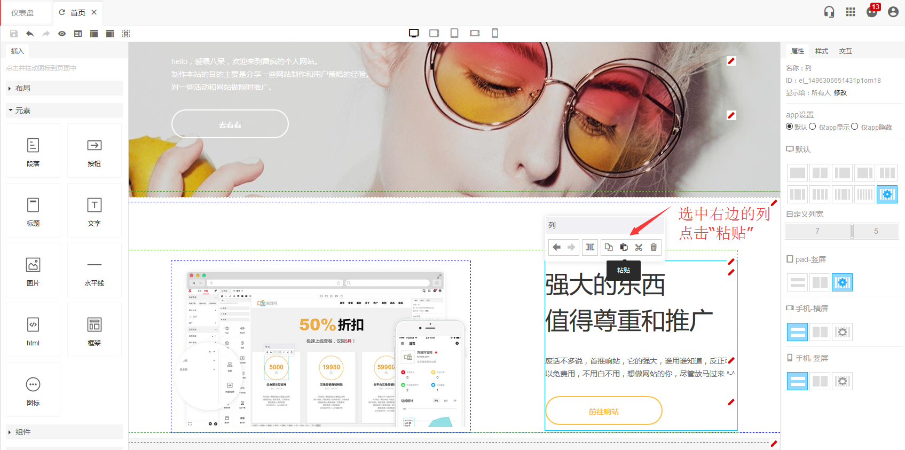Click the undo arrow in top toolbar
This screenshot has height=450, width=905.
[x=30, y=34]
